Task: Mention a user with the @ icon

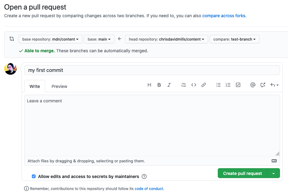Action: 253,85
